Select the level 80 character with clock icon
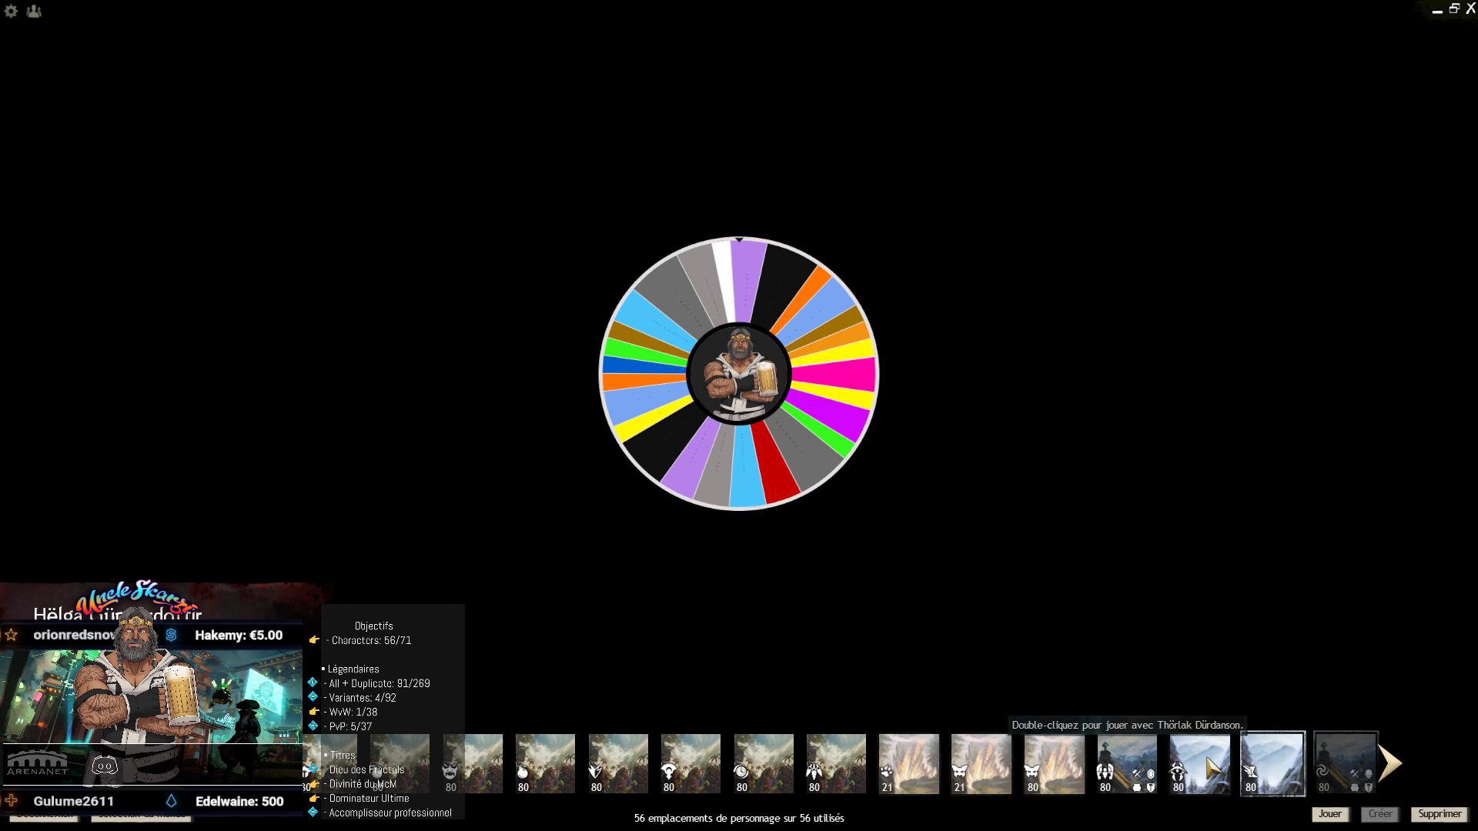Viewport: 1478px width, 831px height. [x=764, y=763]
